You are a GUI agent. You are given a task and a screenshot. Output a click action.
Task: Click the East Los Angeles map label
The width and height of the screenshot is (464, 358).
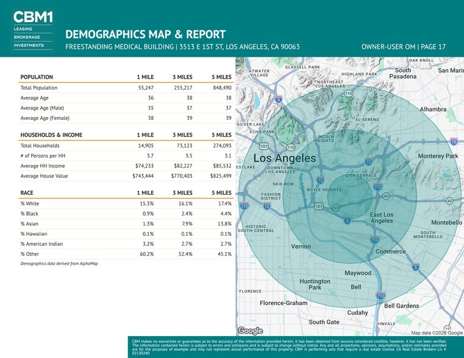tap(382, 217)
